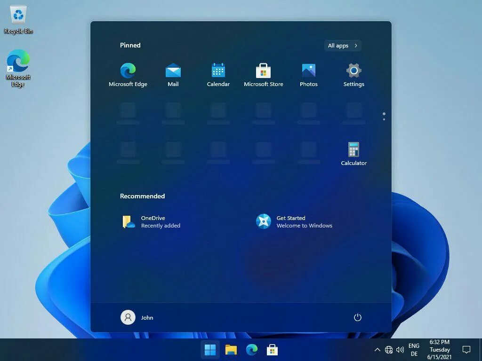Open the clock and calendar flyout
Image resolution: width=482 pixels, height=361 pixels.
pos(439,350)
